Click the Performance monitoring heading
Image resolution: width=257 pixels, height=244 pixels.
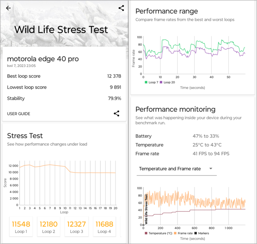click(x=175, y=109)
